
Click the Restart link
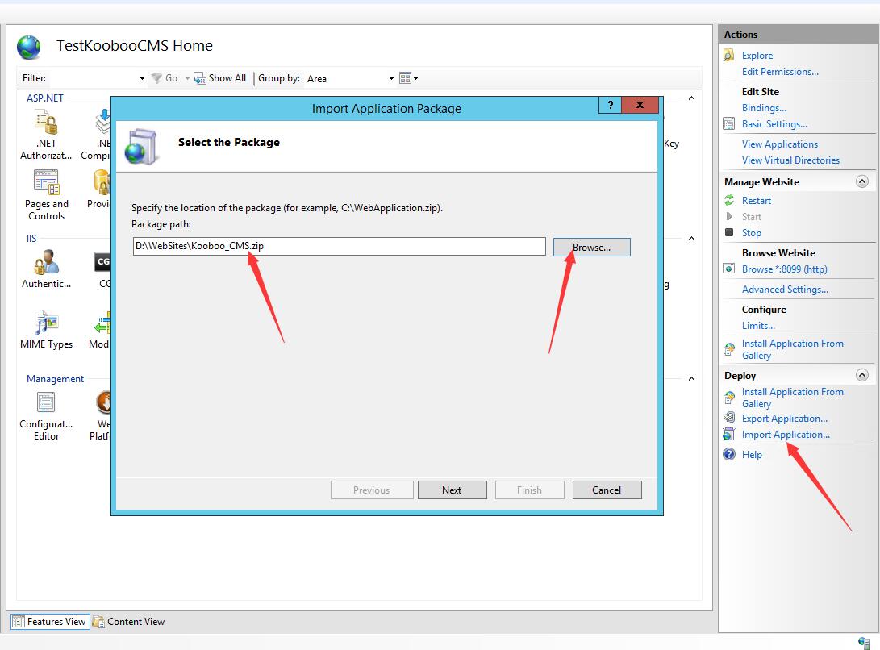click(x=757, y=200)
